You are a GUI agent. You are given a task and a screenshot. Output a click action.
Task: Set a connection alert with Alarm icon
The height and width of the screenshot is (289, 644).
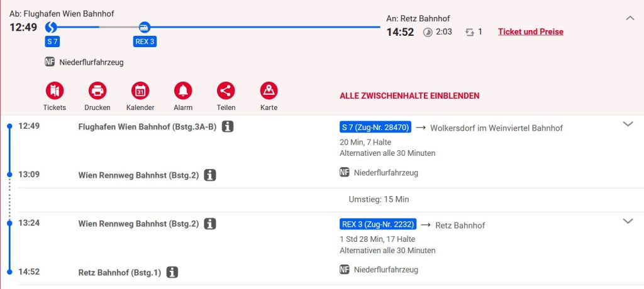click(183, 91)
